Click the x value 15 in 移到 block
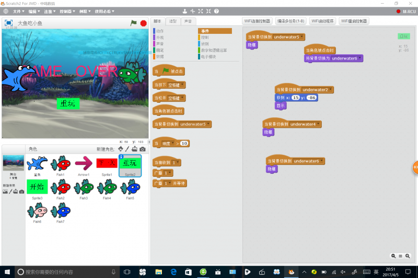Screen dimensions: 418x278 (x=296, y=98)
